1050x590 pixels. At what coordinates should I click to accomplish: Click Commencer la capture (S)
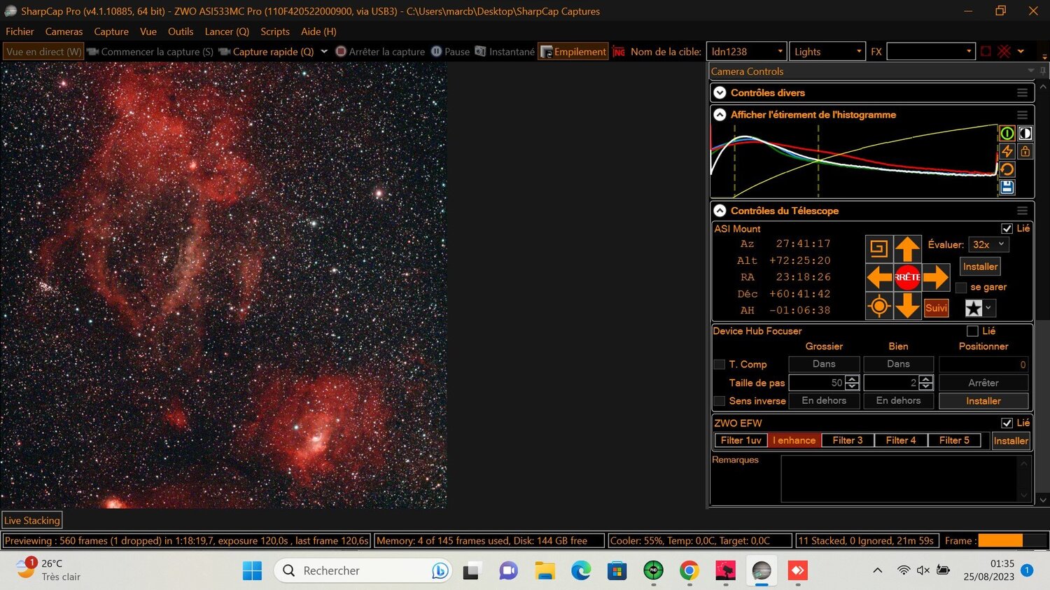tap(150, 52)
